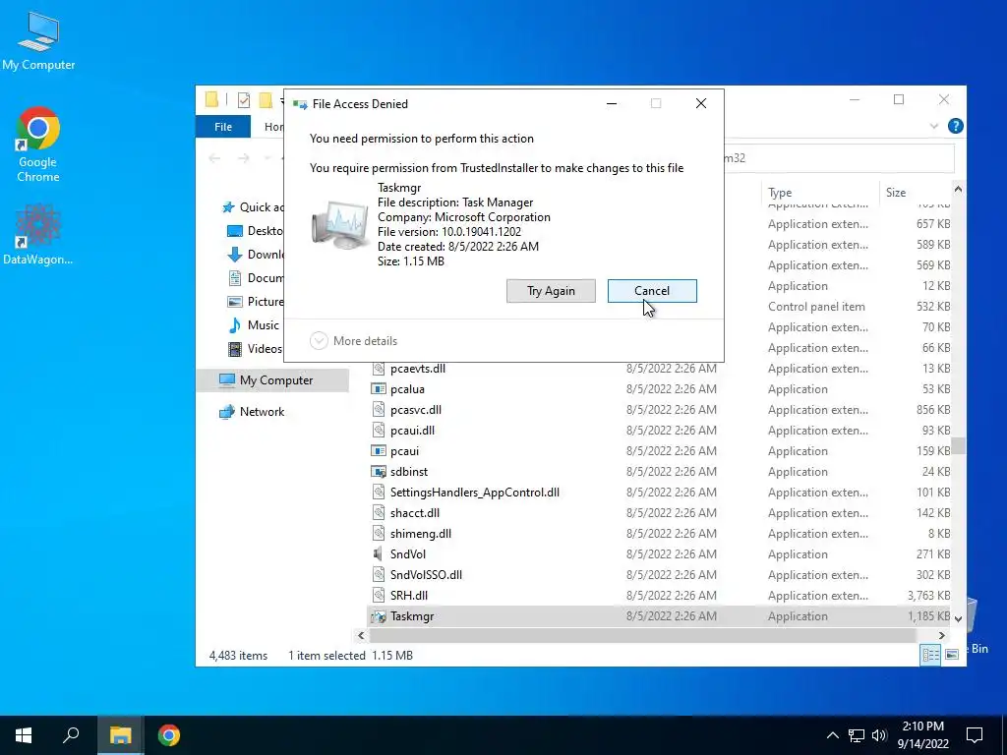Open taskbar search magnifier
The image size is (1007, 755).
(71, 735)
